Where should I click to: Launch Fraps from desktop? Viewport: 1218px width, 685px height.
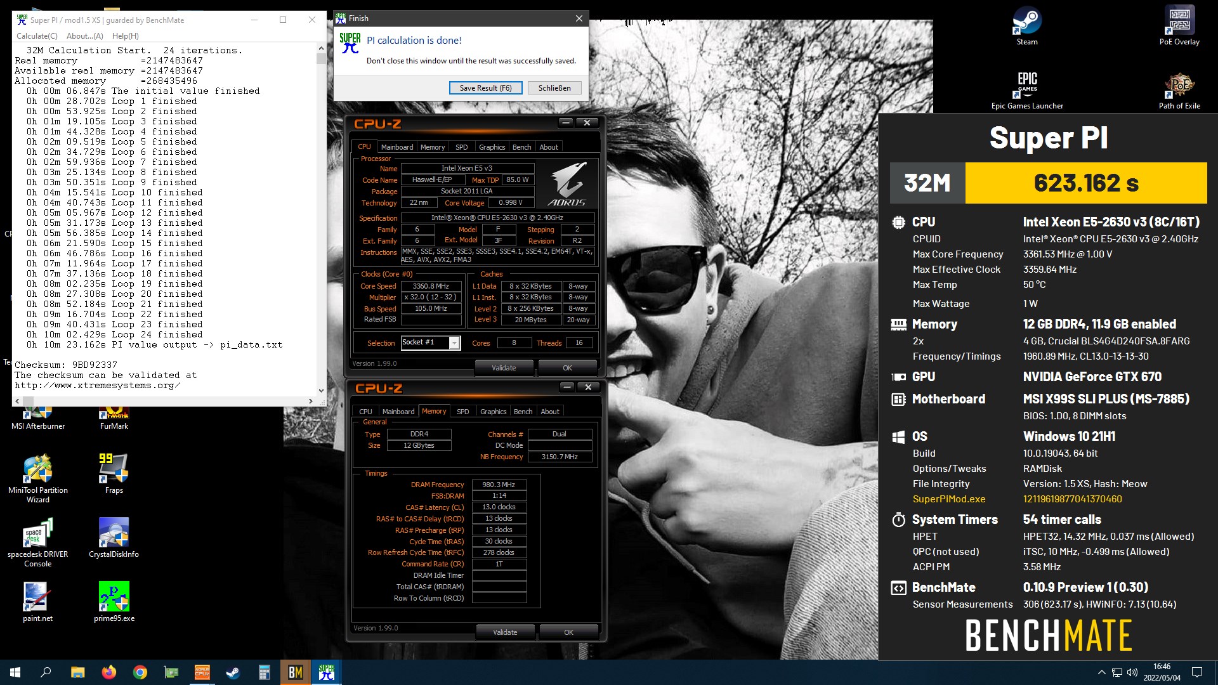coord(114,474)
